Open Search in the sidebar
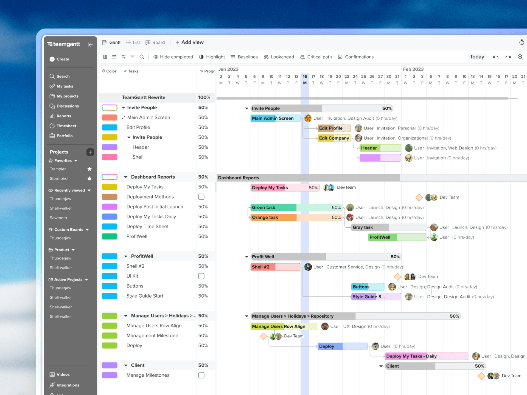This screenshot has height=395, width=527. point(60,76)
